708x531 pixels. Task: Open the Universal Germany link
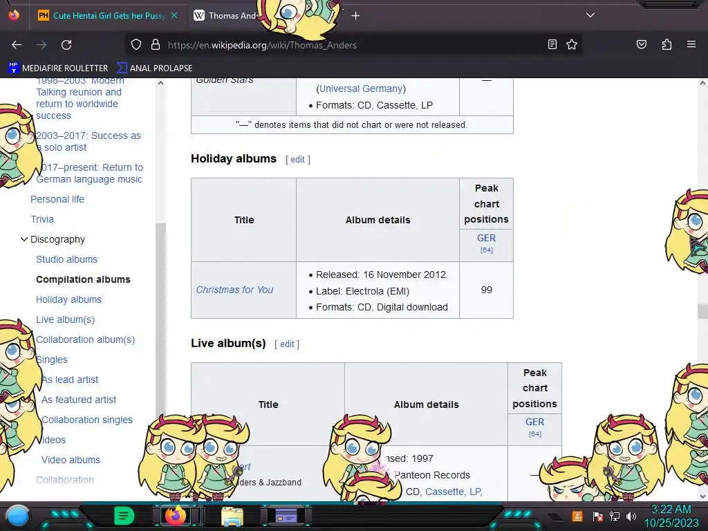361,88
